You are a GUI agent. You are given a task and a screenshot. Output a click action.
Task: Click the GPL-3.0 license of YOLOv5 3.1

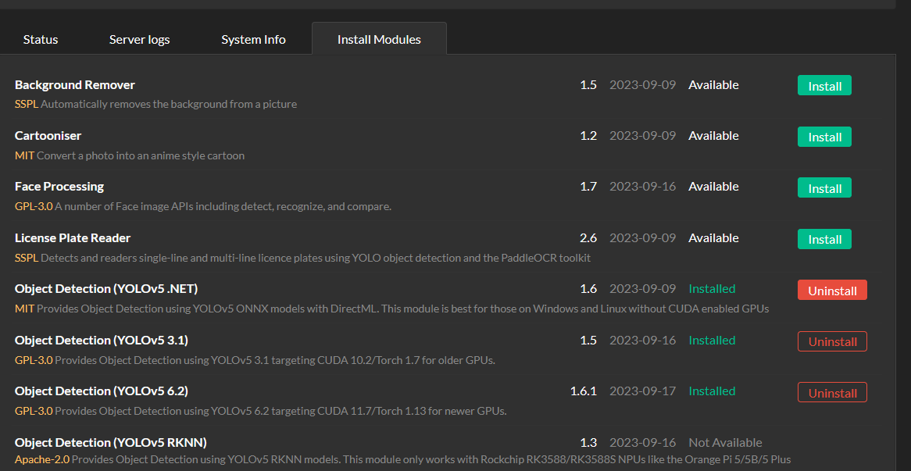pos(34,360)
